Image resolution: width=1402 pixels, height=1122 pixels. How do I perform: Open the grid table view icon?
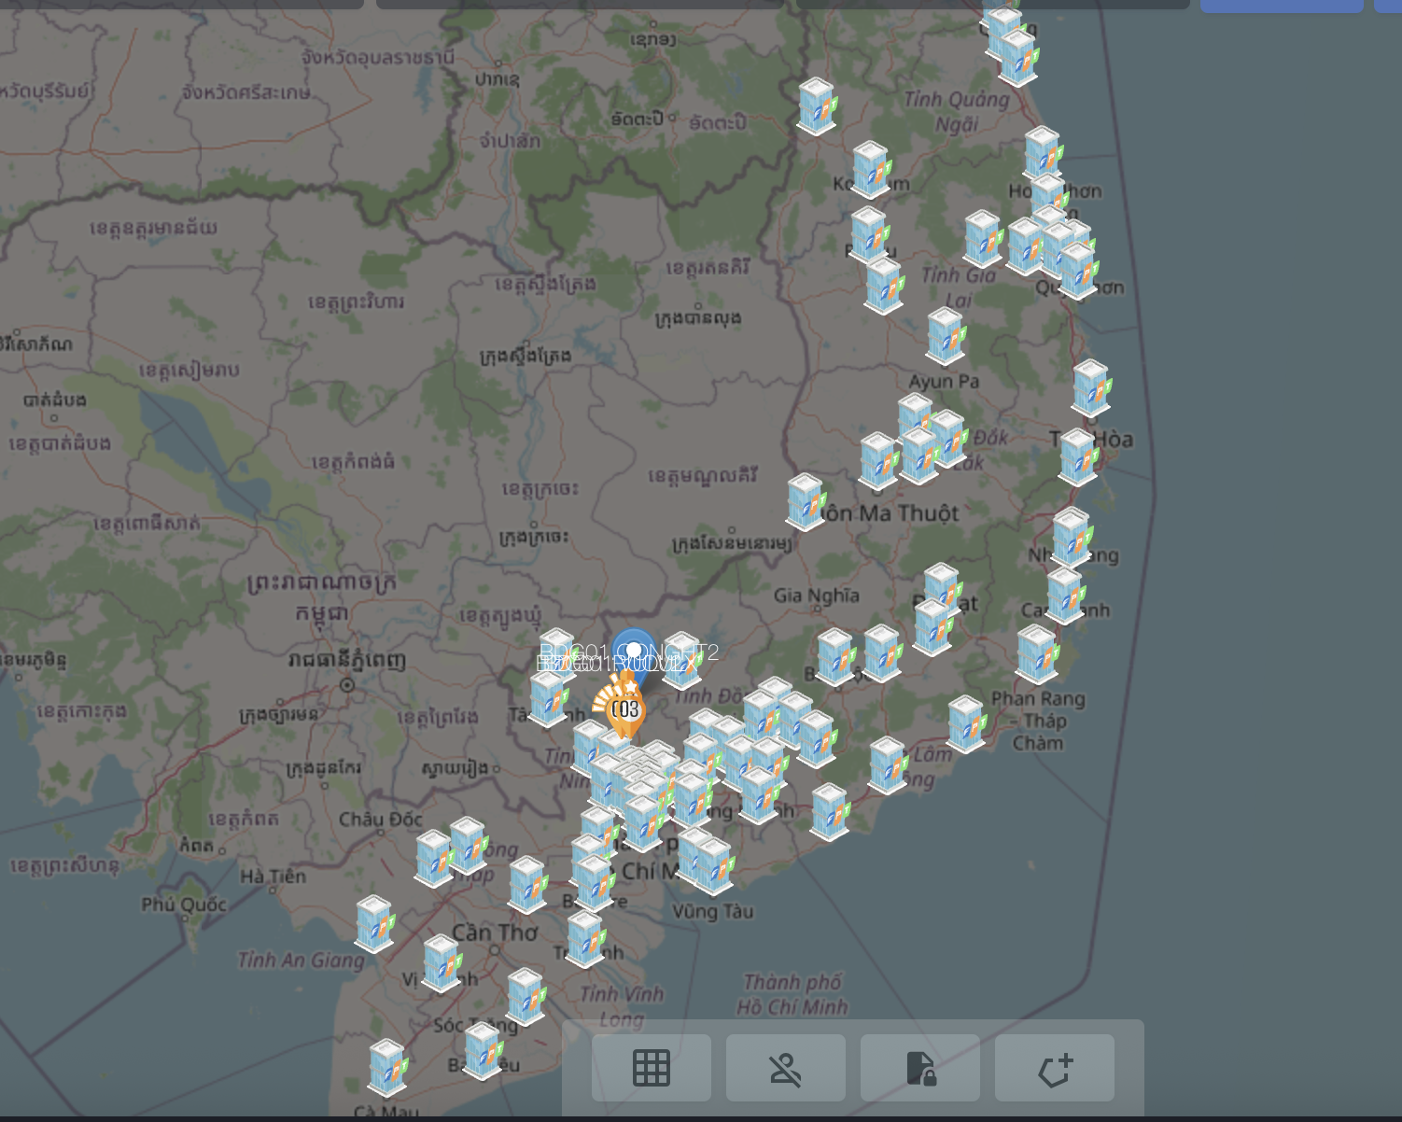(x=651, y=1068)
